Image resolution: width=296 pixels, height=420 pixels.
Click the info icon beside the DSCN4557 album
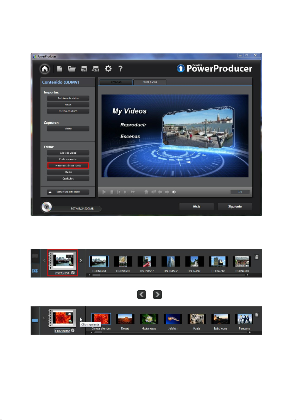(x=73, y=273)
